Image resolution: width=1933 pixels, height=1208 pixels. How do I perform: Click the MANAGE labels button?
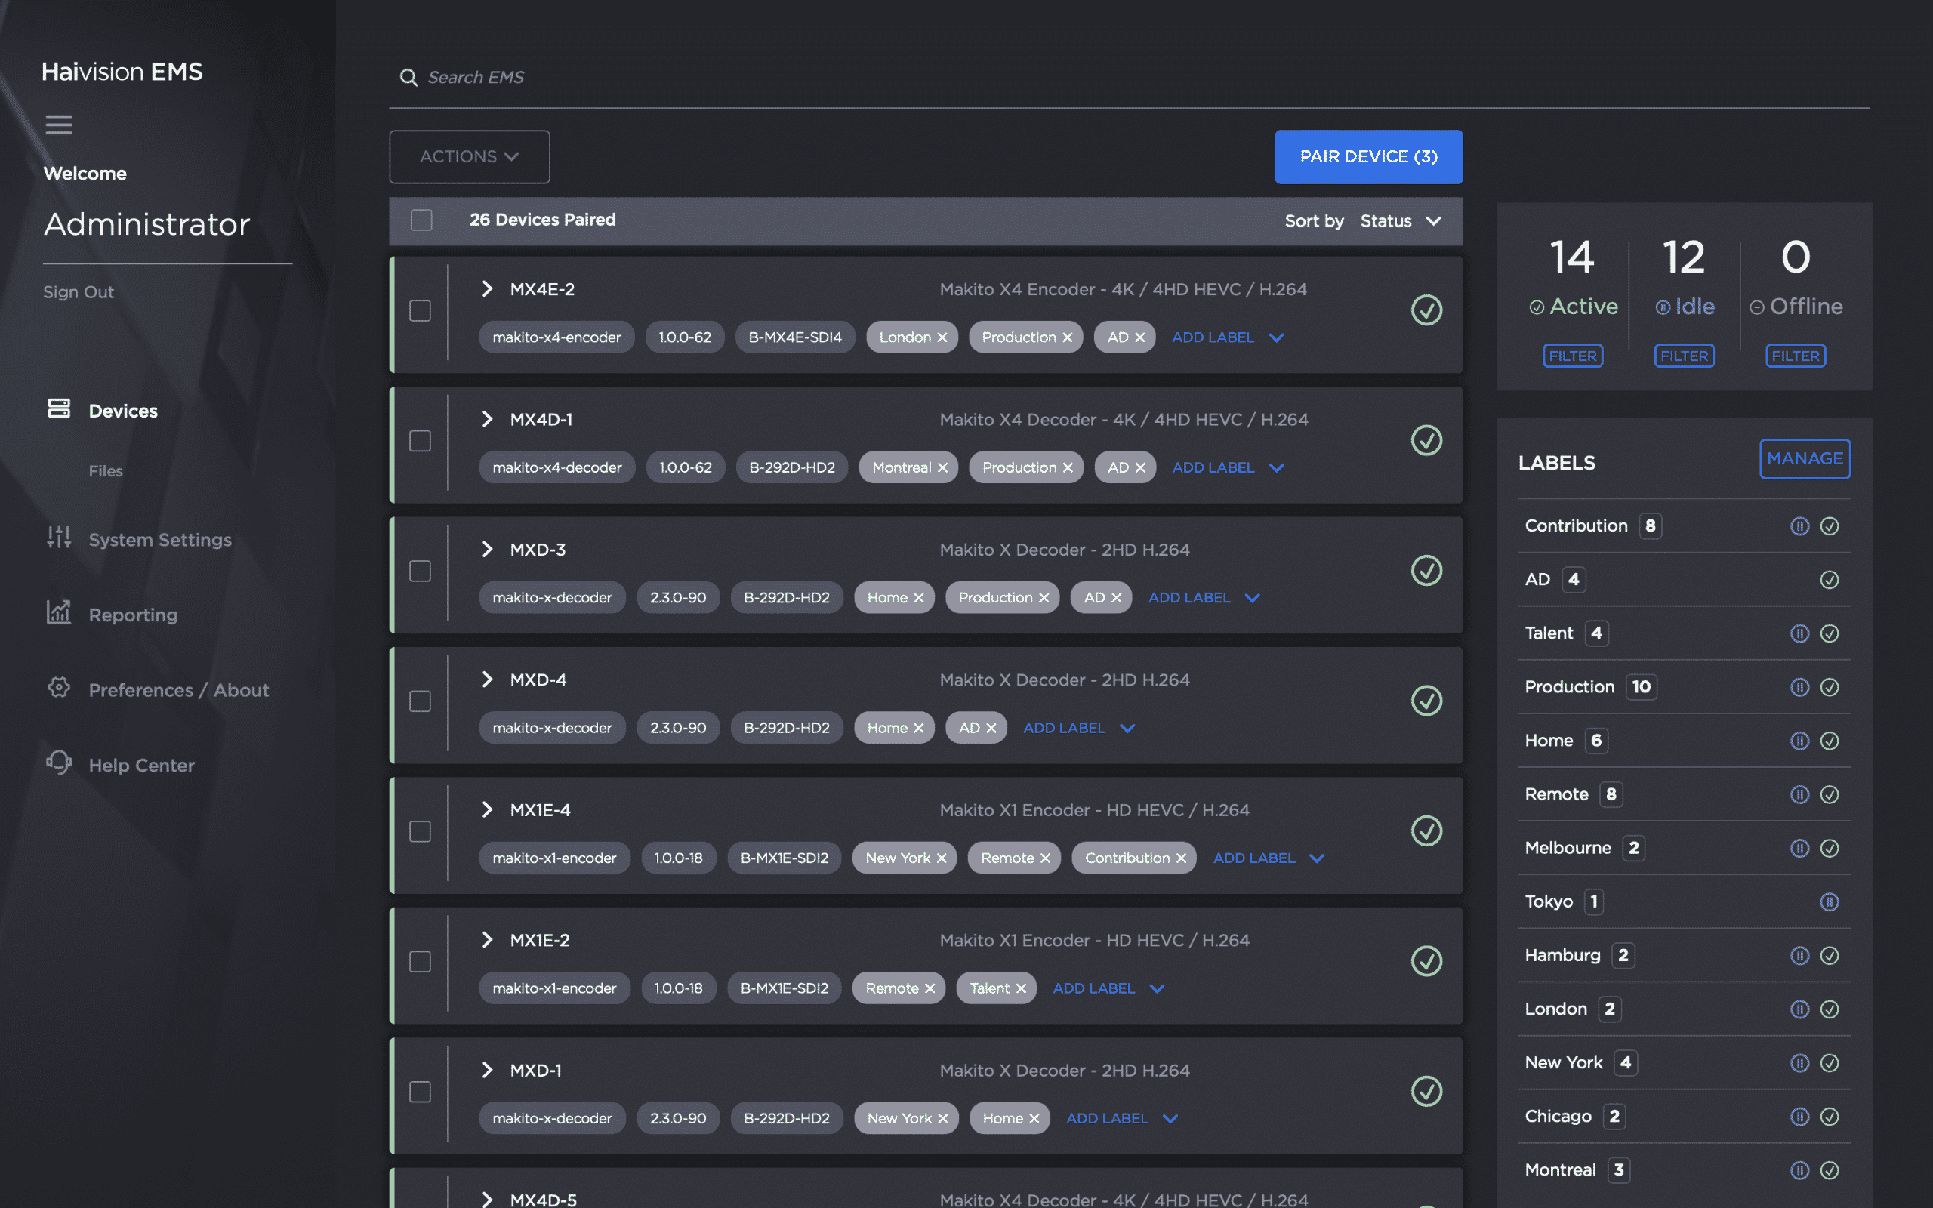1805,458
